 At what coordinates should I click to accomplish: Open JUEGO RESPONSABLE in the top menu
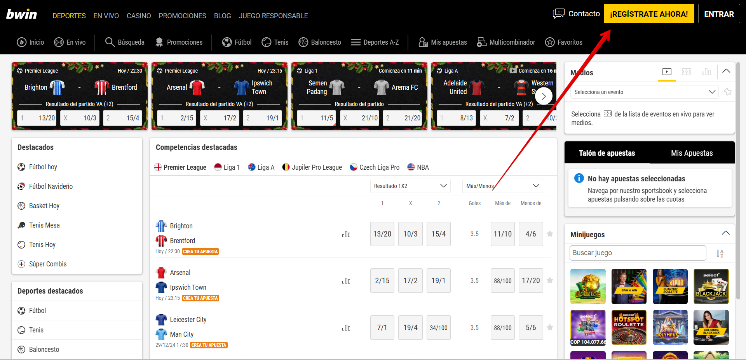(x=274, y=16)
